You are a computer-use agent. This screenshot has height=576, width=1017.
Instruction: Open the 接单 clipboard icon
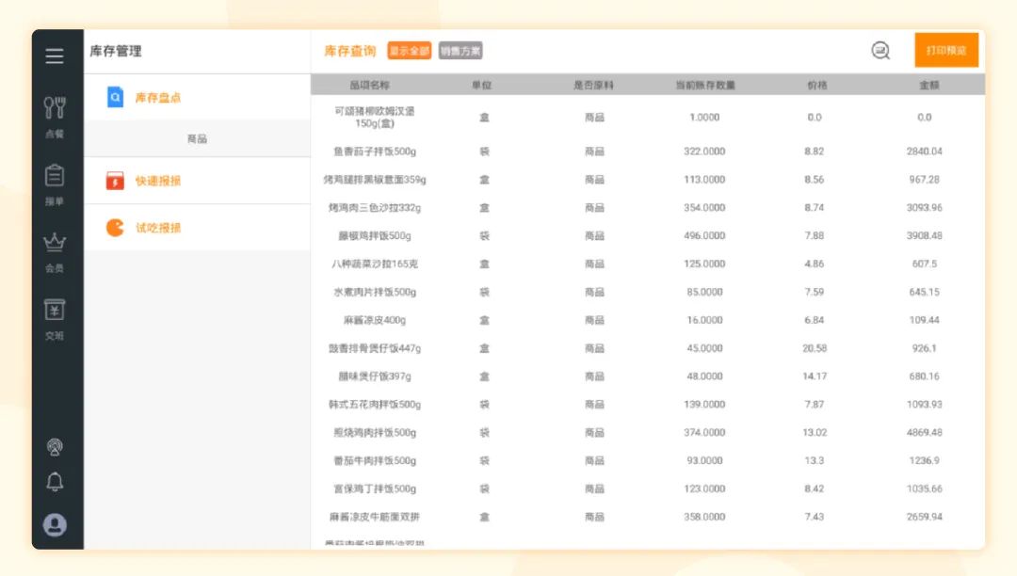tap(55, 176)
